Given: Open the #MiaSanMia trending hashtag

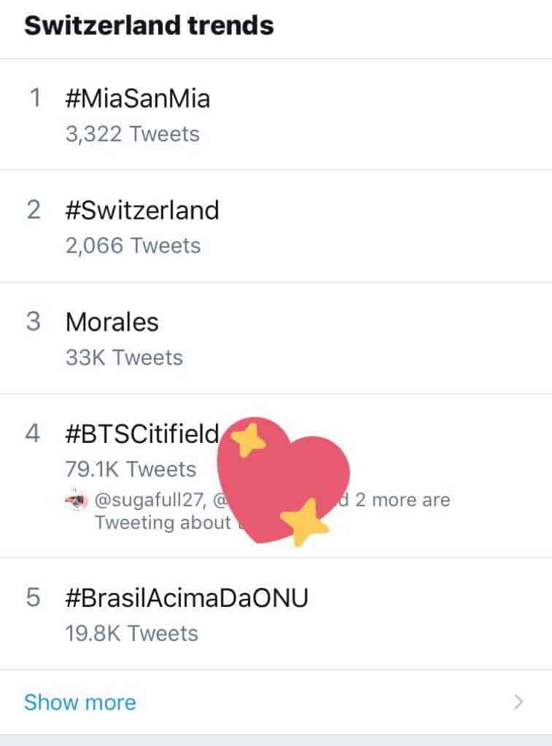Looking at the screenshot, I should [x=138, y=98].
